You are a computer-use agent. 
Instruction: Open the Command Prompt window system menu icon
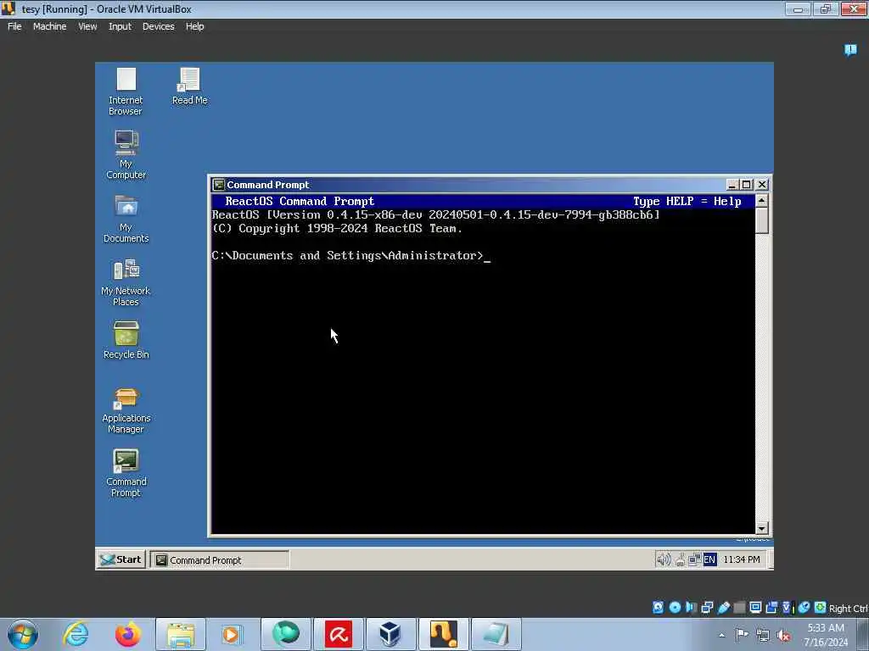[x=219, y=184]
